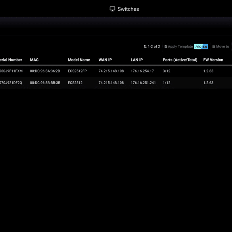Sort by Model Name column header
Screen dimensions: 232x232
click(79, 60)
